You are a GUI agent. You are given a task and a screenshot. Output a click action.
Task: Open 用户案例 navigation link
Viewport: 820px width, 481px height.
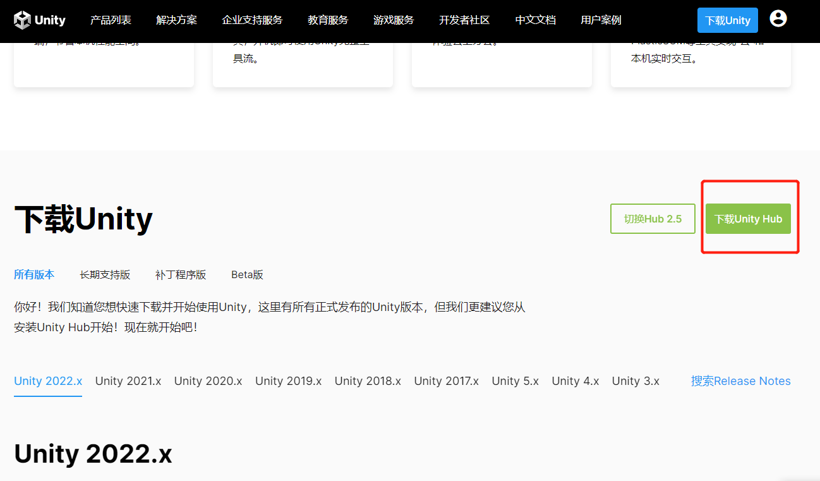pyautogui.click(x=601, y=20)
